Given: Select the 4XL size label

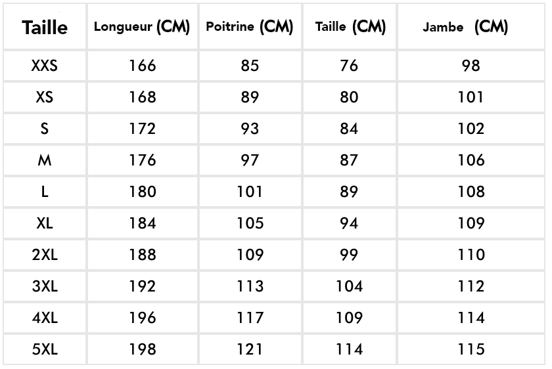Looking at the screenshot, I should pyautogui.click(x=45, y=318).
